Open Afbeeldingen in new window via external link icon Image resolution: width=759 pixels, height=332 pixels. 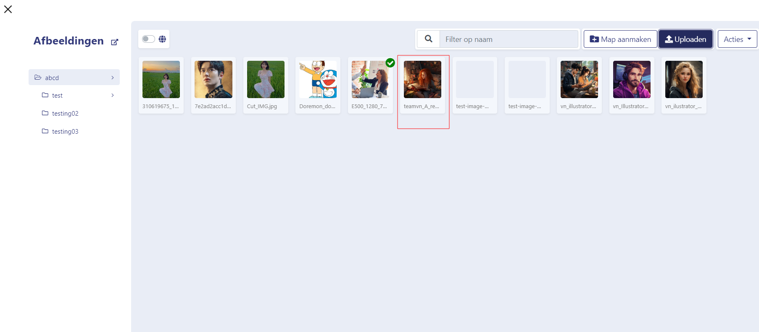pyautogui.click(x=114, y=42)
